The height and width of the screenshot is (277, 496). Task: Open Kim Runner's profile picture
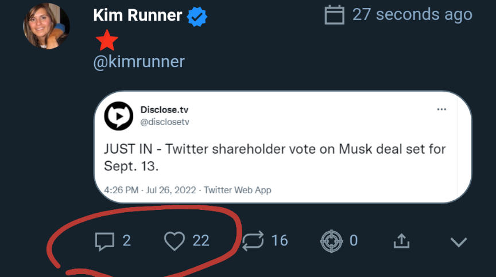coord(46,26)
